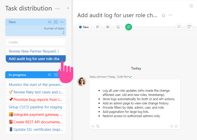This screenshot has width=197, height=140.
Task: Click the search magnifier icon in task panel
Action: coord(179,27)
